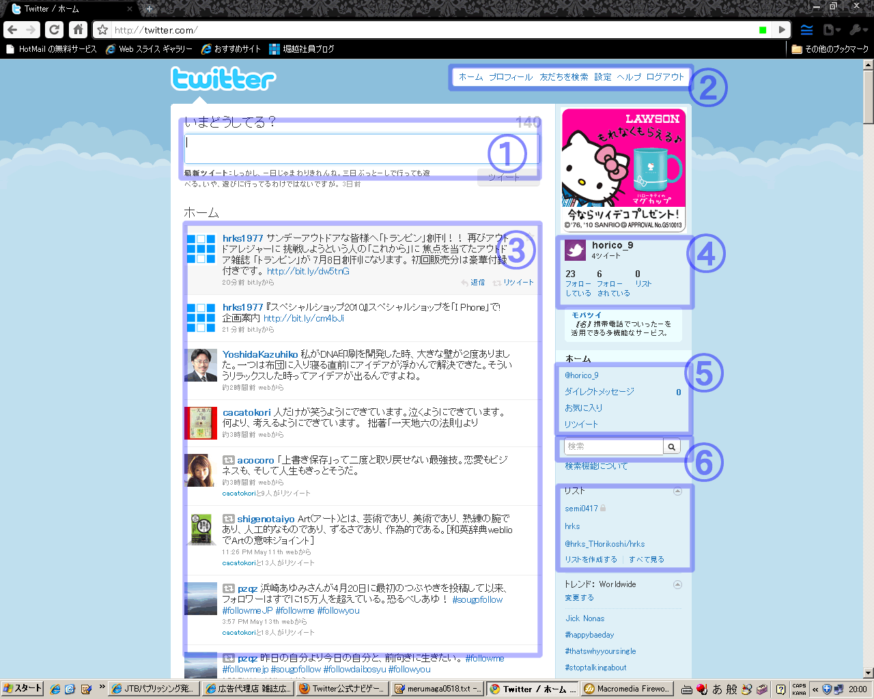Click the search magnifier button in the sidebar

pyautogui.click(x=672, y=446)
